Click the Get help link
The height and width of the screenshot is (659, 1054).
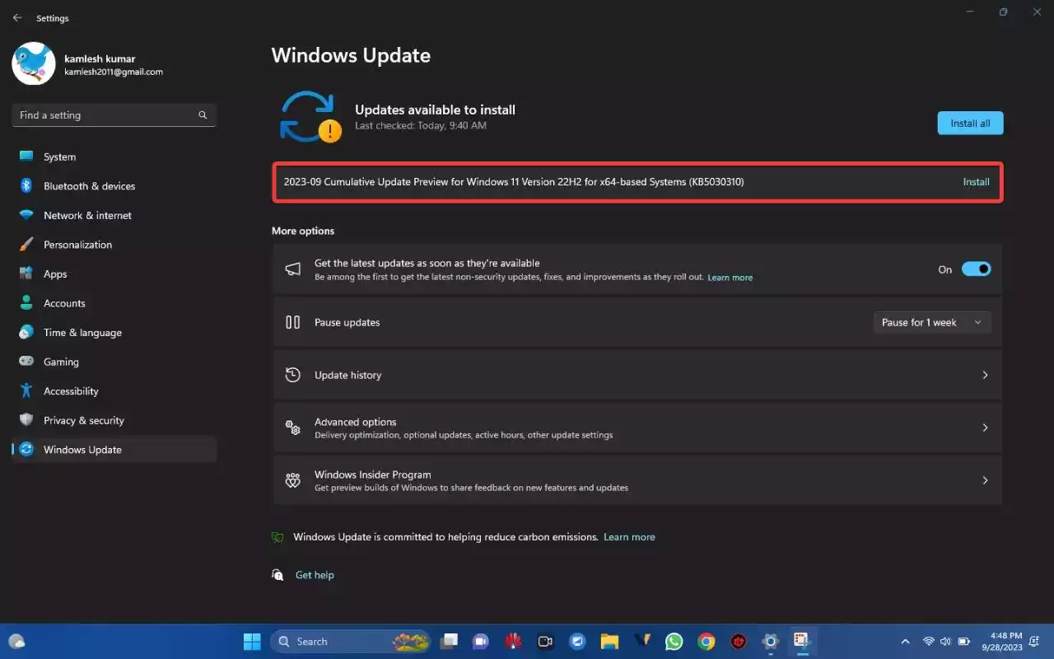[315, 575]
